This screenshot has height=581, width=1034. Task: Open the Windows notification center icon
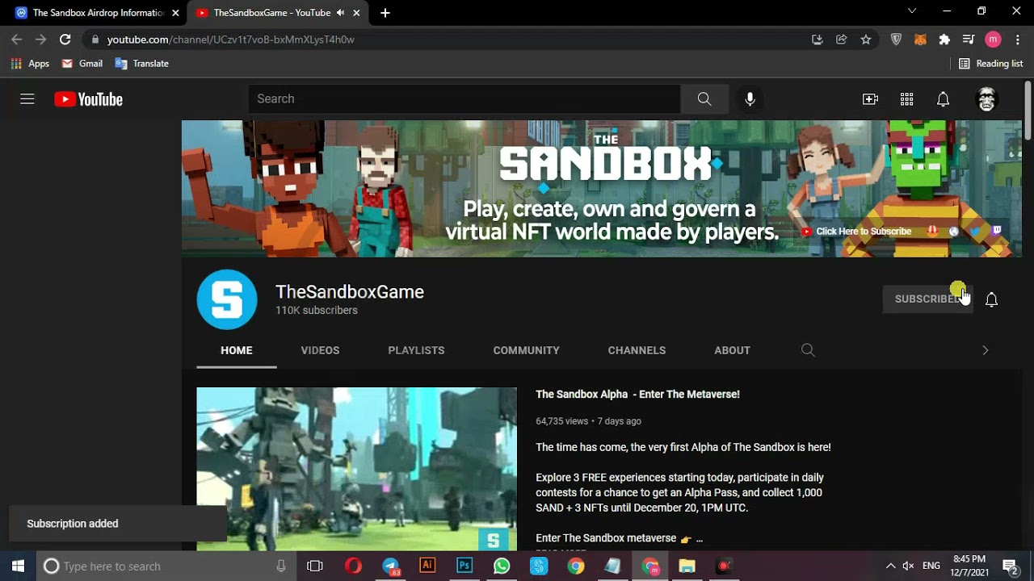[x=1009, y=566]
